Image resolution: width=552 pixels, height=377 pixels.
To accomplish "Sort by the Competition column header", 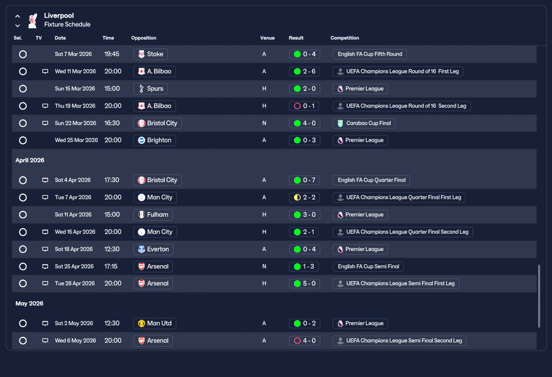I will (345, 38).
